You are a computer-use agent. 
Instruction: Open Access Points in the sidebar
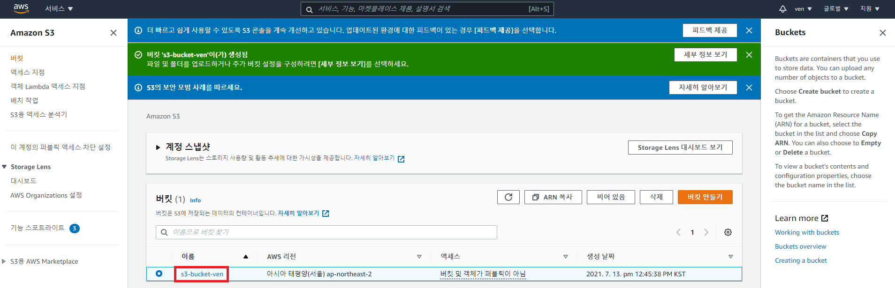tap(28, 73)
